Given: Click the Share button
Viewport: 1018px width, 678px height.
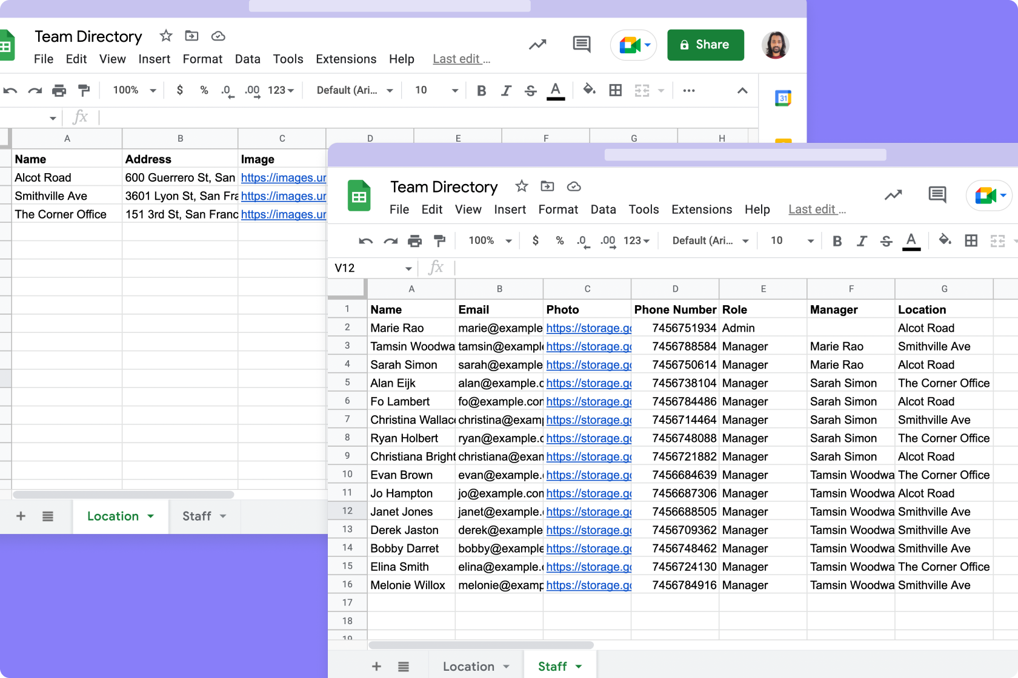Looking at the screenshot, I should (705, 45).
